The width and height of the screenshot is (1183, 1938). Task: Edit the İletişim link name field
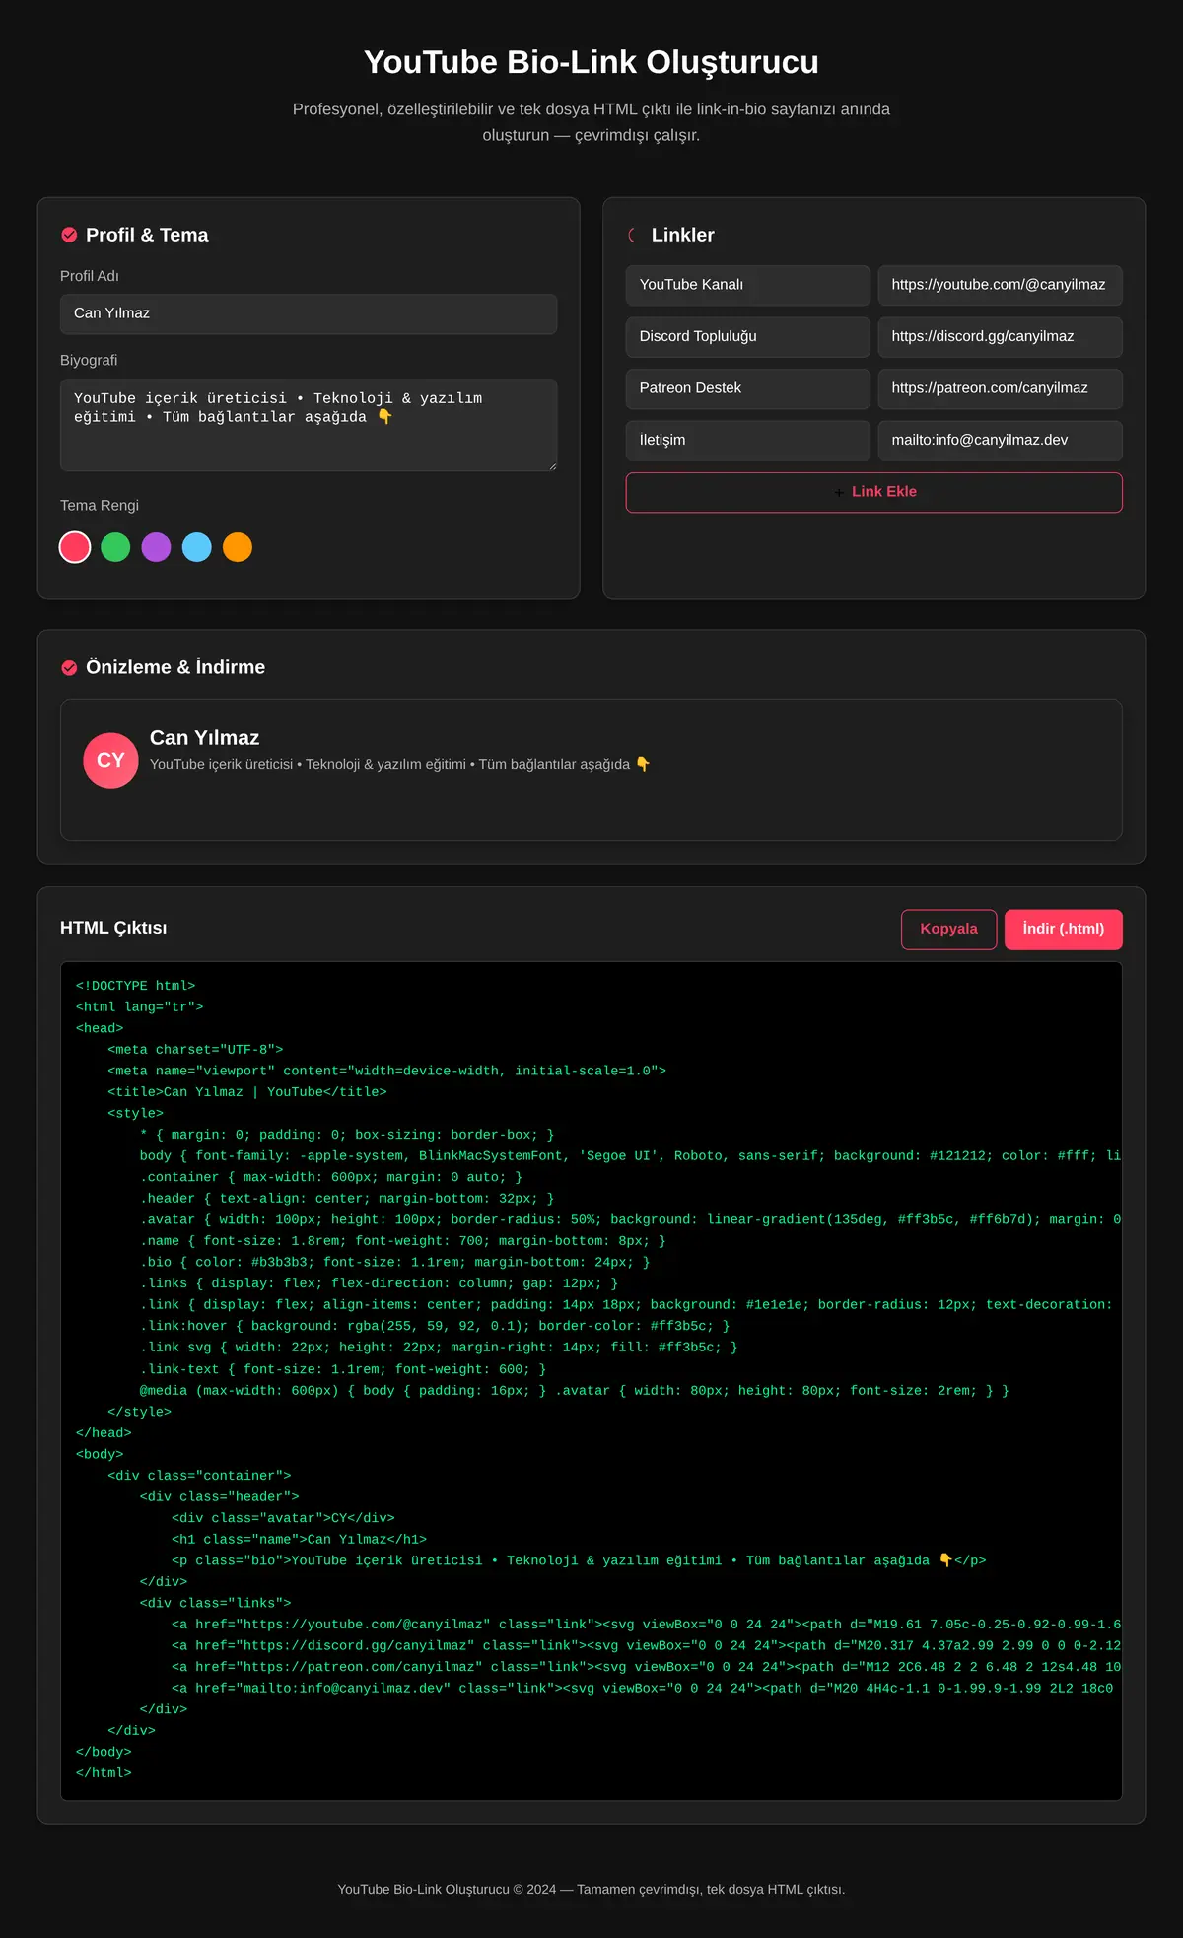(x=748, y=440)
